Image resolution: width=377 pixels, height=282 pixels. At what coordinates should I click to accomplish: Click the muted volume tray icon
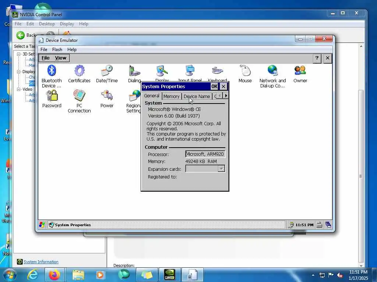point(340,275)
